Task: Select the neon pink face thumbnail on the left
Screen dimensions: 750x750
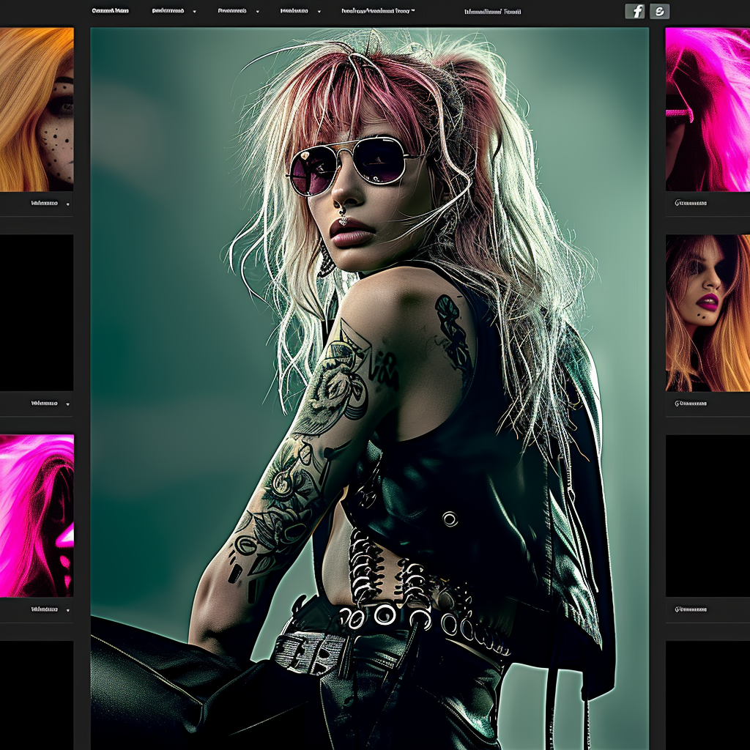Action: tap(37, 516)
